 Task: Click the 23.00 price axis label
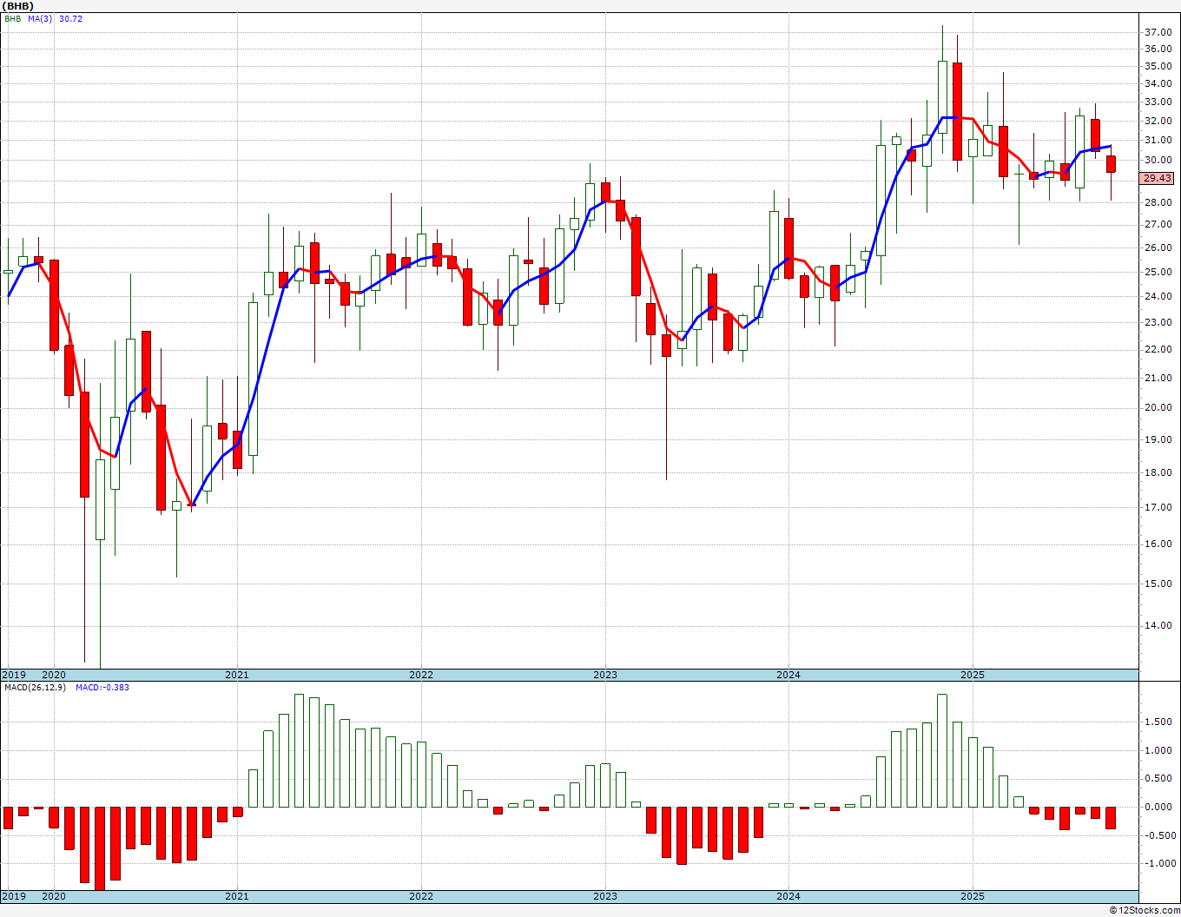[1158, 322]
